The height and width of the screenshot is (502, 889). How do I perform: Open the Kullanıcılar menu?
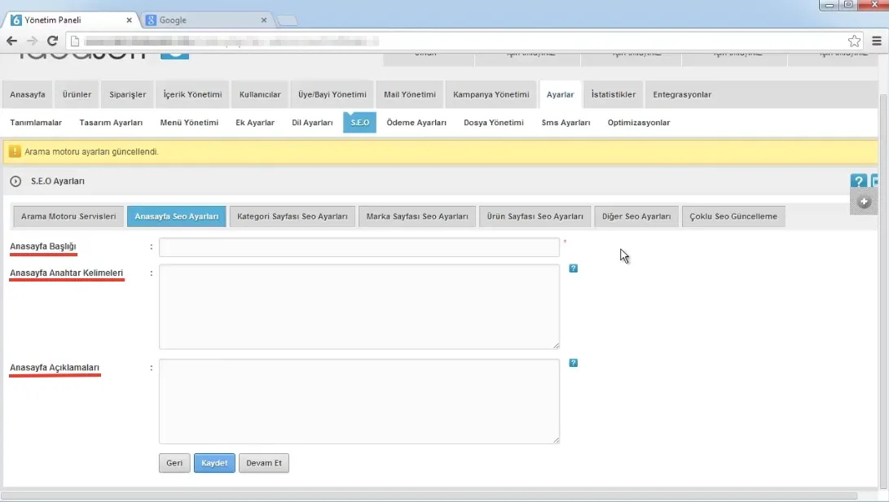tap(260, 94)
